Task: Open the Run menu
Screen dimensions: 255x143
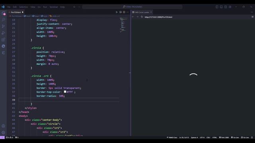Action: point(45,7)
